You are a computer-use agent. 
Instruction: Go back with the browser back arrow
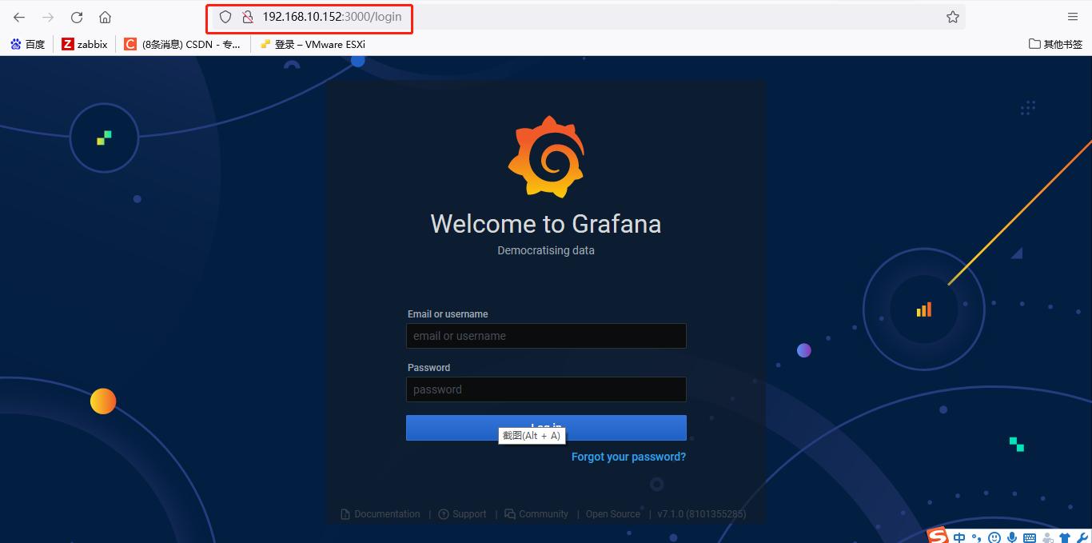pyautogui.click(x=19, y=17)
